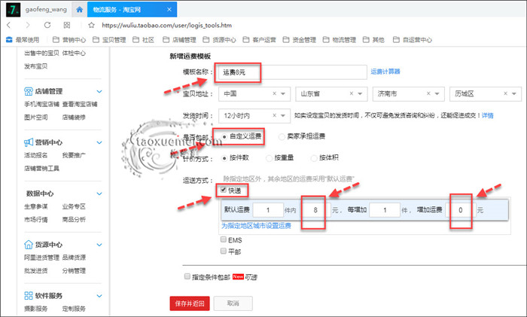Open 图片空间 link
This screenshot has height=317, width=527.
coord(35,117)
